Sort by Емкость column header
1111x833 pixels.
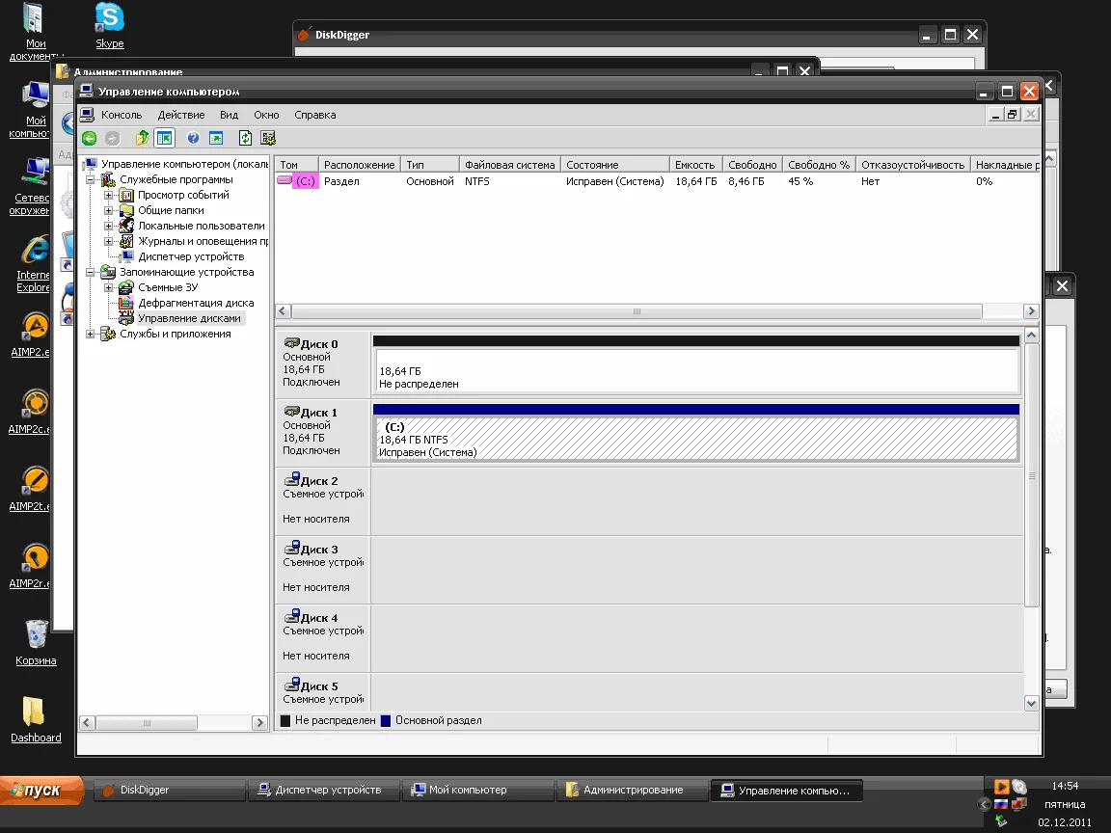click(695, 164)
